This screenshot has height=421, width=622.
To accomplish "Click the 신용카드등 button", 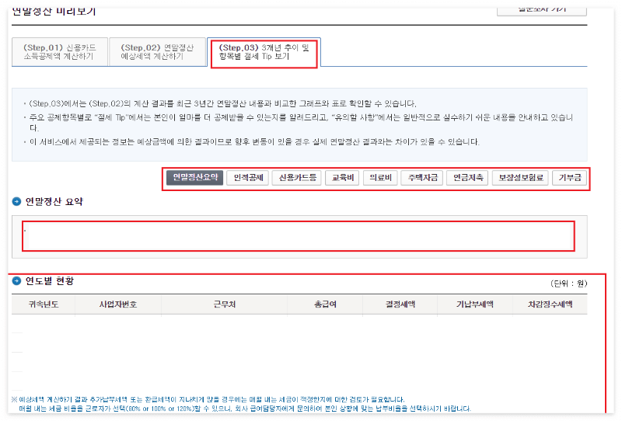I will (x=297, y=178).
